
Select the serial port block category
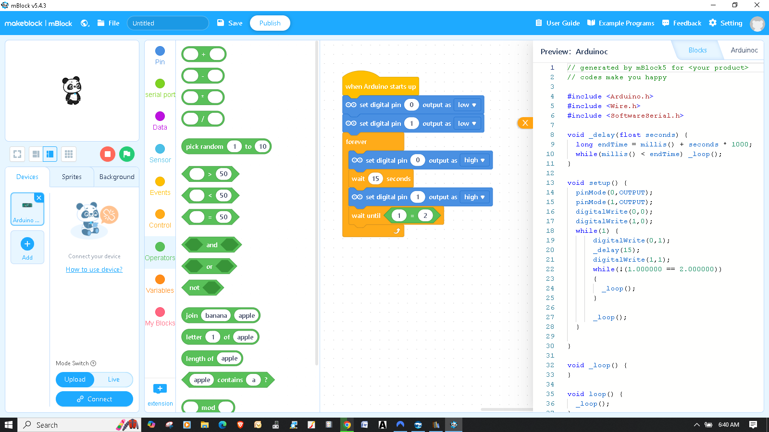(160, 88)
